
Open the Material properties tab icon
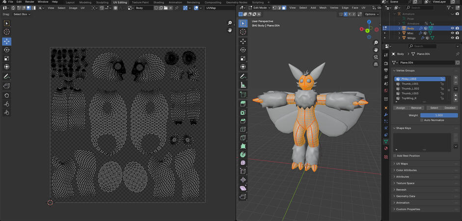coord(386,148)
